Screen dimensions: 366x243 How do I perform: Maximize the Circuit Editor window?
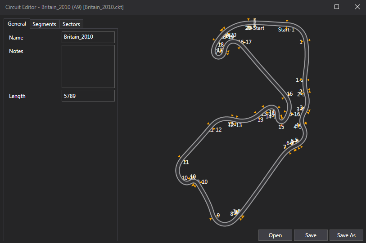tap(337, 7)
